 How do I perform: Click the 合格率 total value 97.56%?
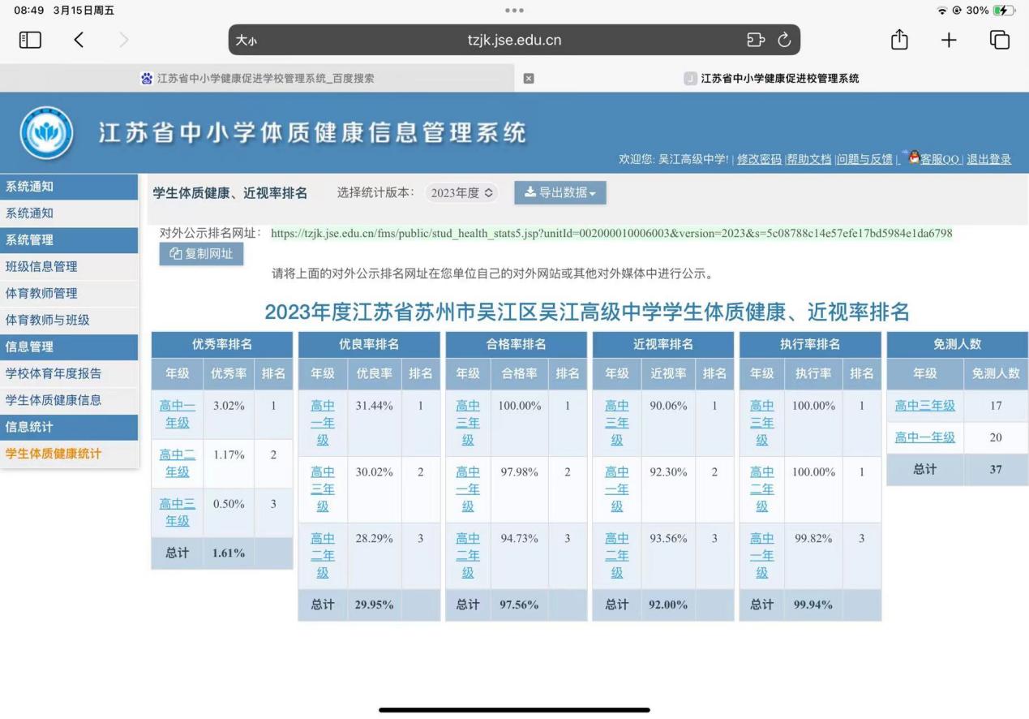519,605
